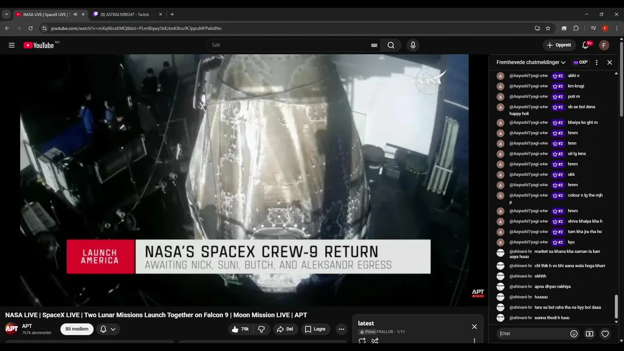The height and width of the screenshot is (351, 624).
Task: Click the chat panel scrollbar thumb
Action: tap(616, 307)
